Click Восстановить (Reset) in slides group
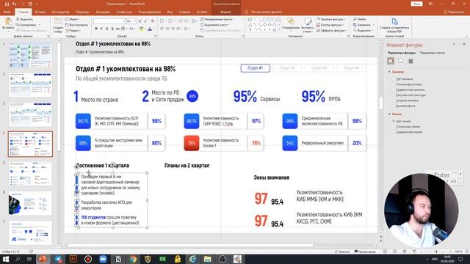Screen dimensions: 470x264 click(x=76, y=25)
